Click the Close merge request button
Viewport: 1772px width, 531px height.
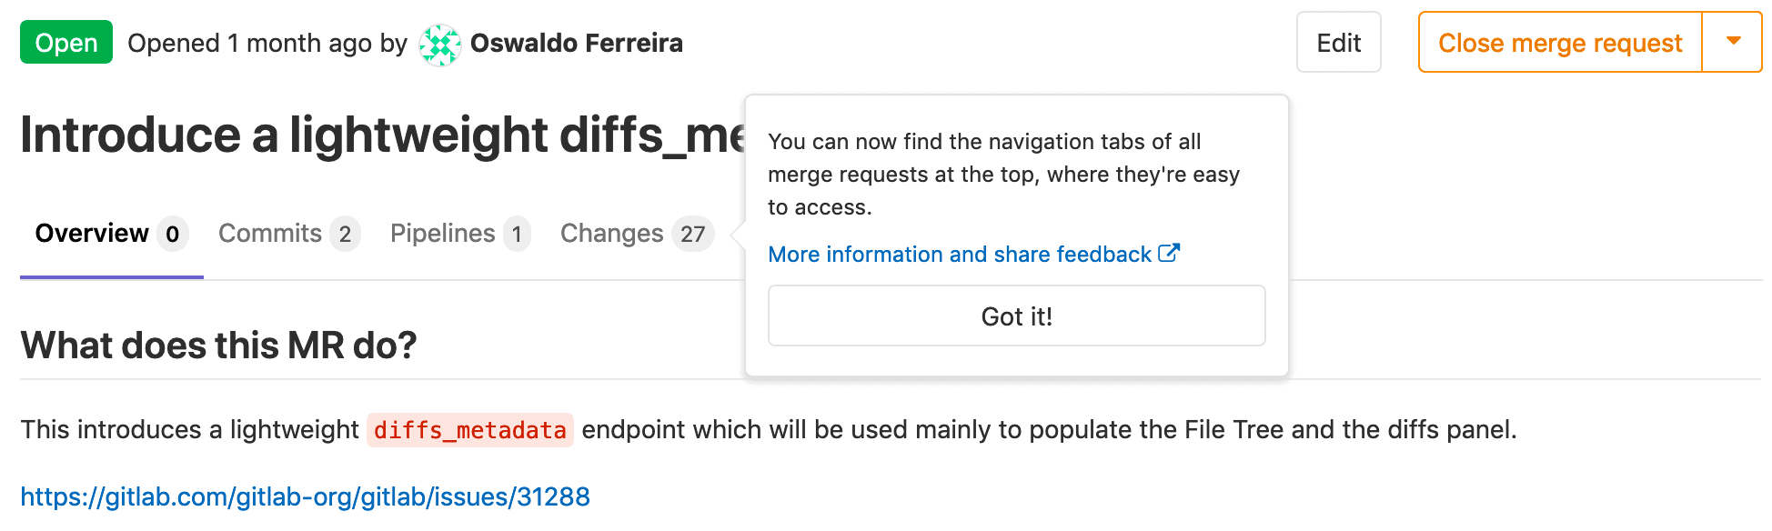1558,42
